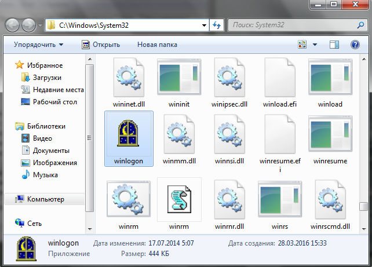The height and width of the screenshot is (267, 372).
Task: Select the winload.efi file icon
Action: pyautogui.click(x=280, y=78)
